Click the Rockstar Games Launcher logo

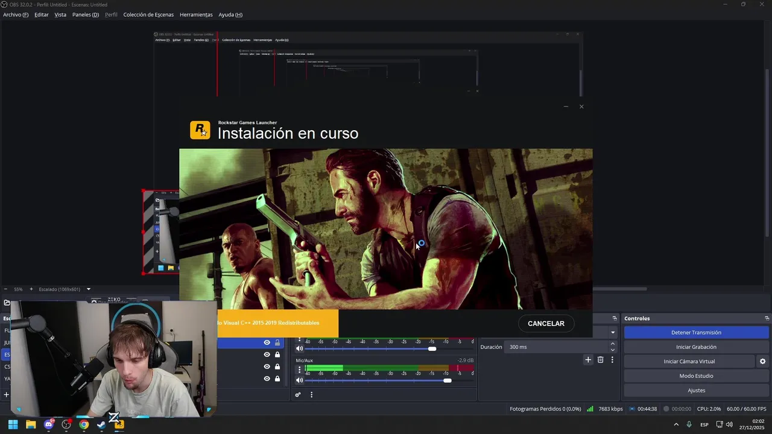[x=200, y=130]
